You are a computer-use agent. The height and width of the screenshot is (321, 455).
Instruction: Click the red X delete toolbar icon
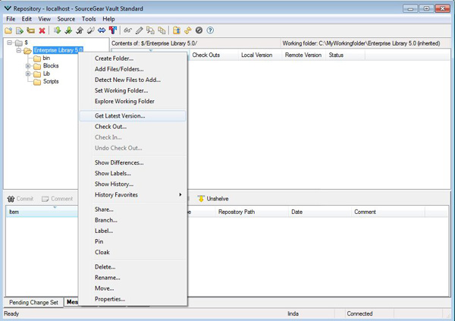42,30
